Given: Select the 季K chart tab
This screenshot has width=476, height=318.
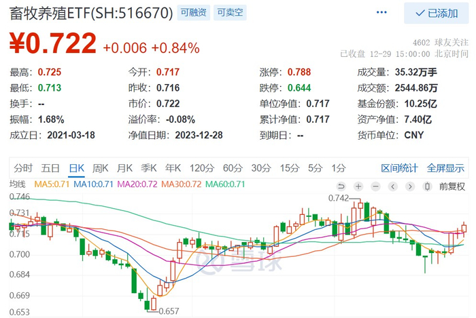Looking at the screenshot, I should pos(149,168).
